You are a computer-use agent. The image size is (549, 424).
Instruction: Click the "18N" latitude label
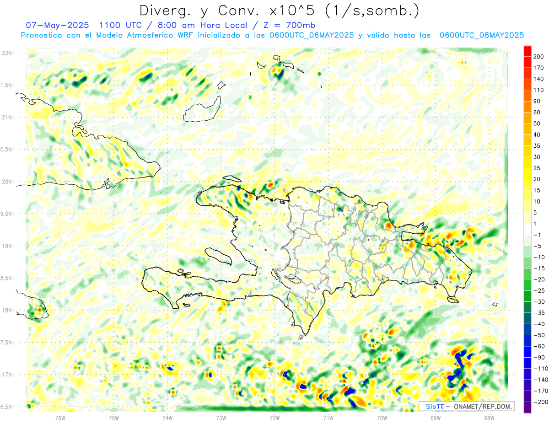point(6,310)
